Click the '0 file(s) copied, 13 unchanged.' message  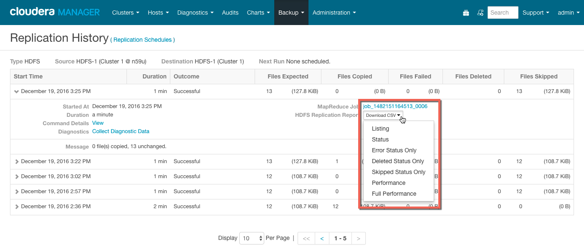coord(129,146)
